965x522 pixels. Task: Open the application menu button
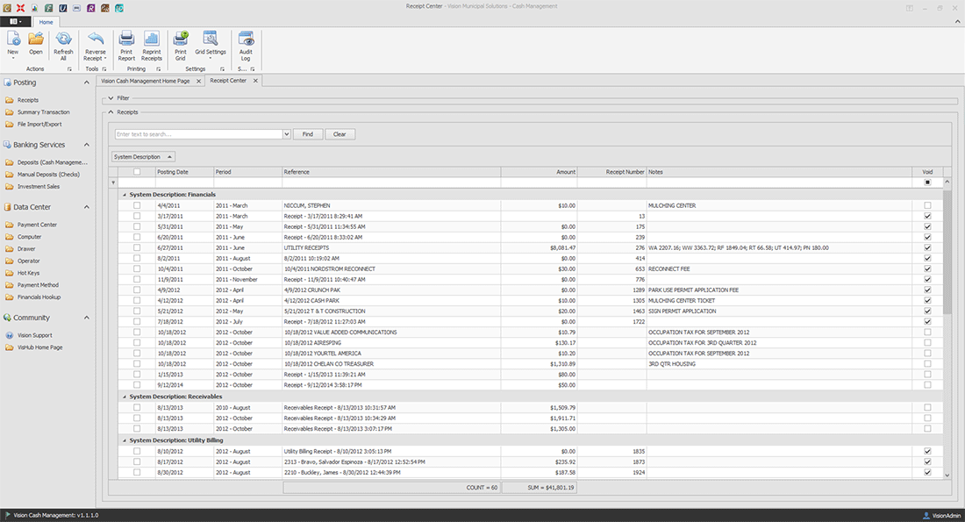point(16,22)
